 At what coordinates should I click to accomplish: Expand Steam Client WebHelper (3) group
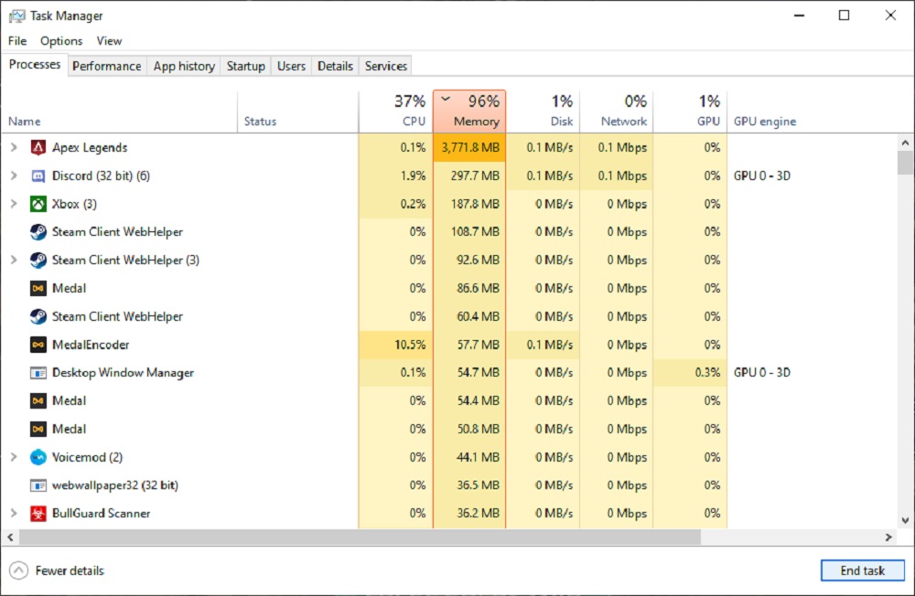14,261
